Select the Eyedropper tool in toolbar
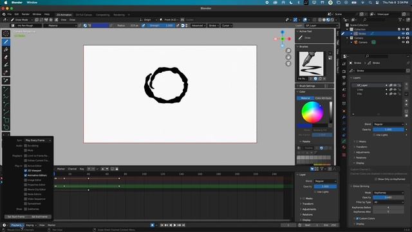This screenshot has width=412, height=232. click(6, 81)
